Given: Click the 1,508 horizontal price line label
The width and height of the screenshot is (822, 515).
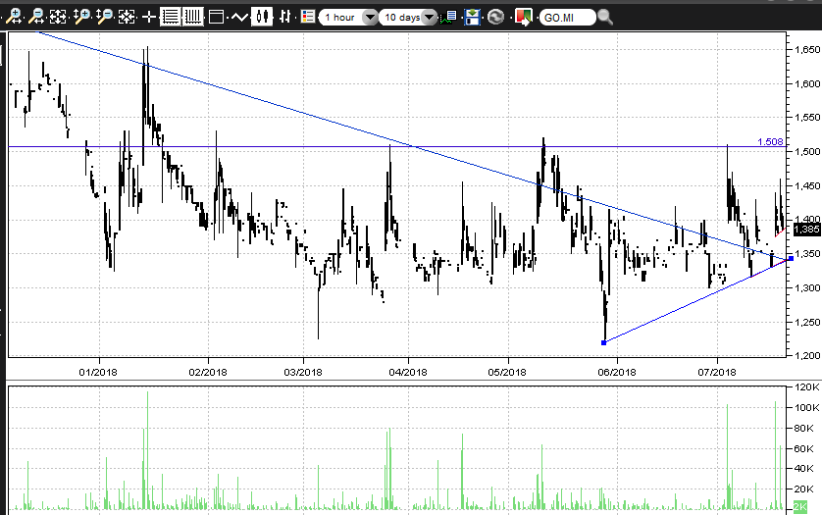Looking at the screenshot, I should point(769,141).
